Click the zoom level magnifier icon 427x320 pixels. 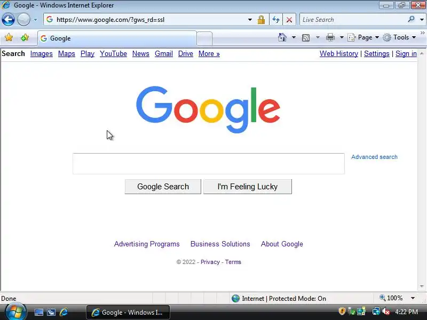(x=382, y=298)
